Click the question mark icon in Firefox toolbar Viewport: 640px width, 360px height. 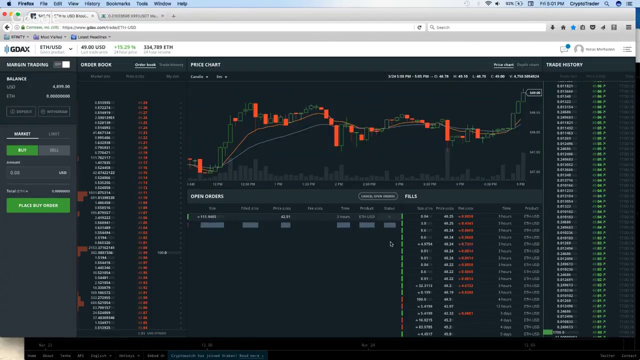pos(614,27)
